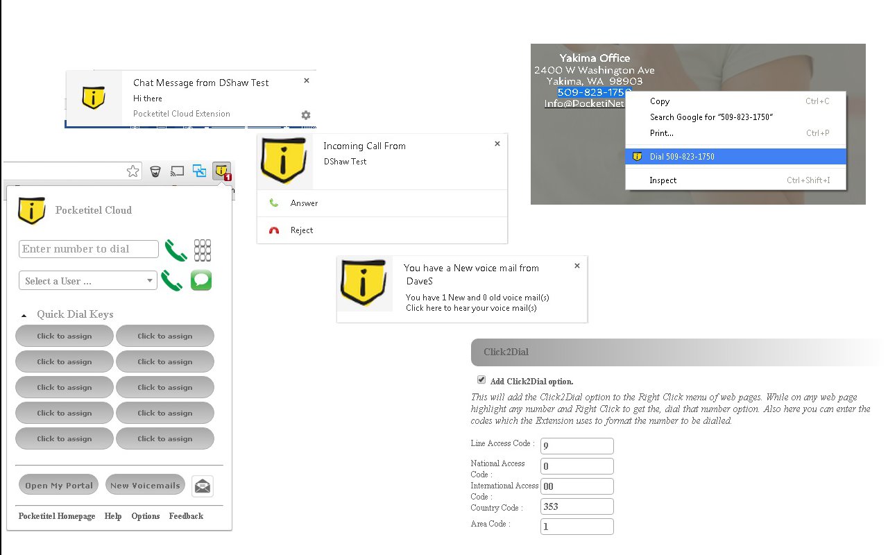Choose Copy from the context menu

736,101
